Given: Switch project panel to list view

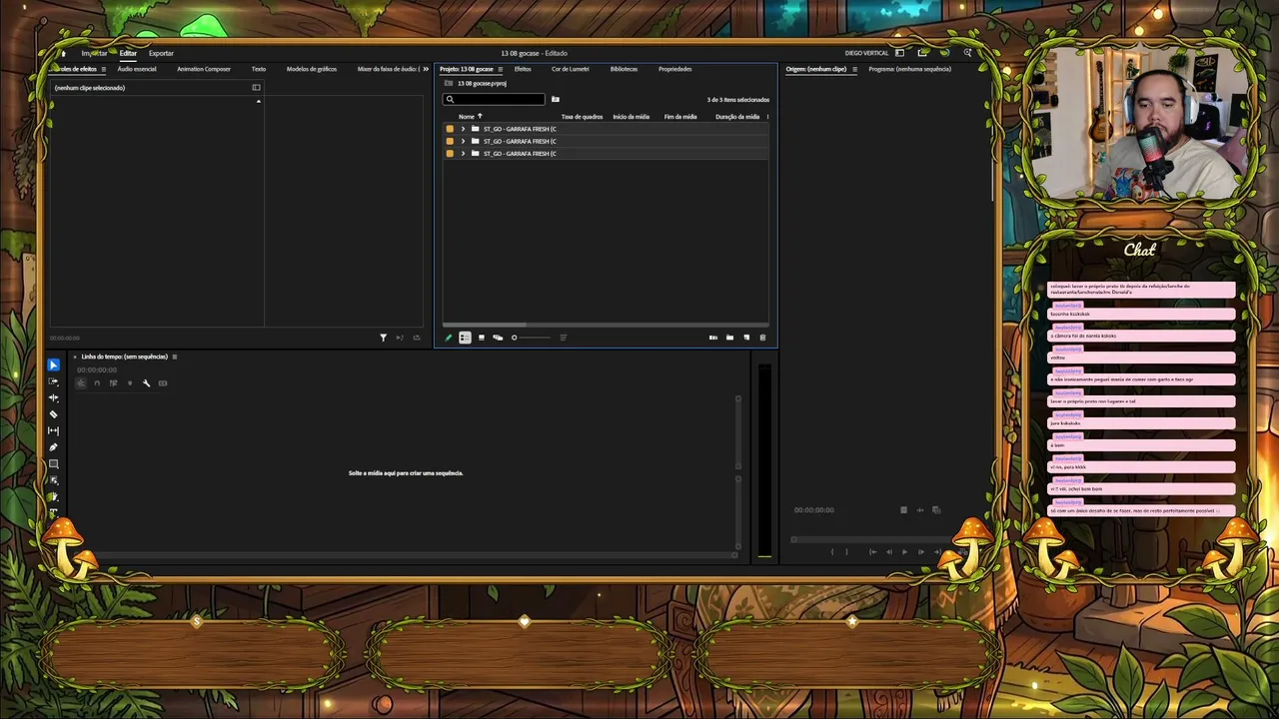Looking at the screenshot, I should click(x=465, y=338).
